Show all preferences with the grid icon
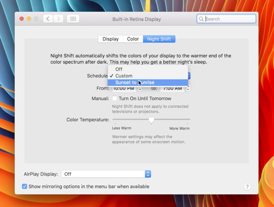This screenshot has height=207, width=274. click(x=73, y=19)
